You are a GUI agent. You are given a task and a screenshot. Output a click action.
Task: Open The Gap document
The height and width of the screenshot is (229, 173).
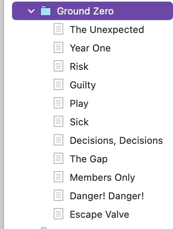[x=89, y=159]
